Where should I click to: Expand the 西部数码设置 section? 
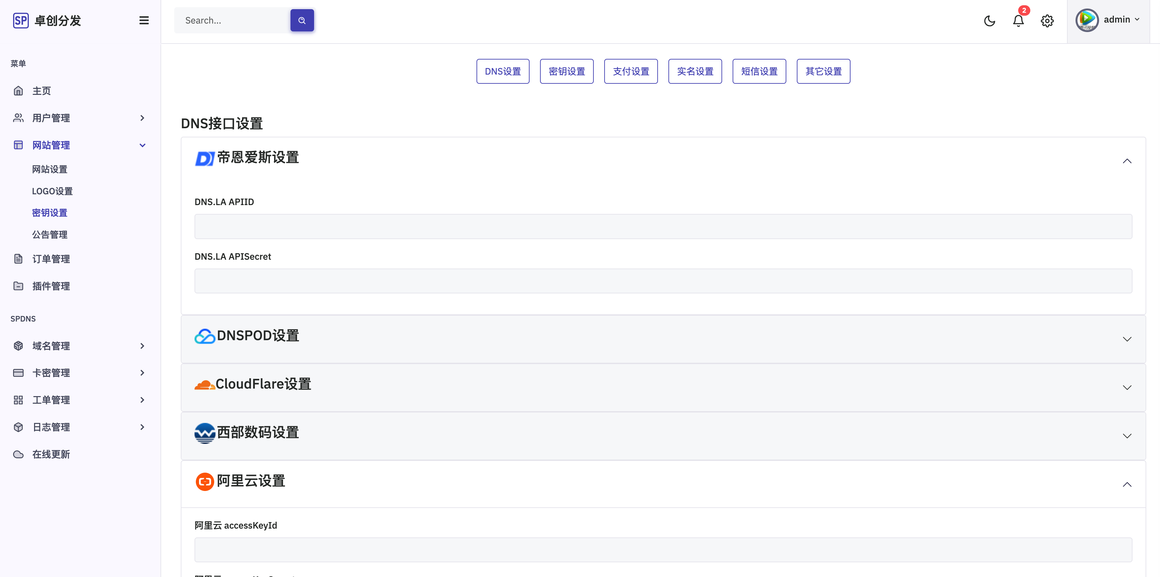coord(663,435)
